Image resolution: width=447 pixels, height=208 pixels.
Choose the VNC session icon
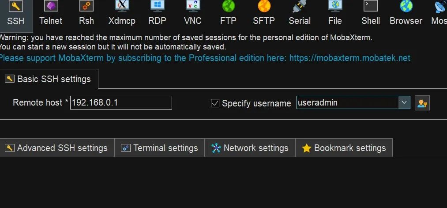point(193,6)
